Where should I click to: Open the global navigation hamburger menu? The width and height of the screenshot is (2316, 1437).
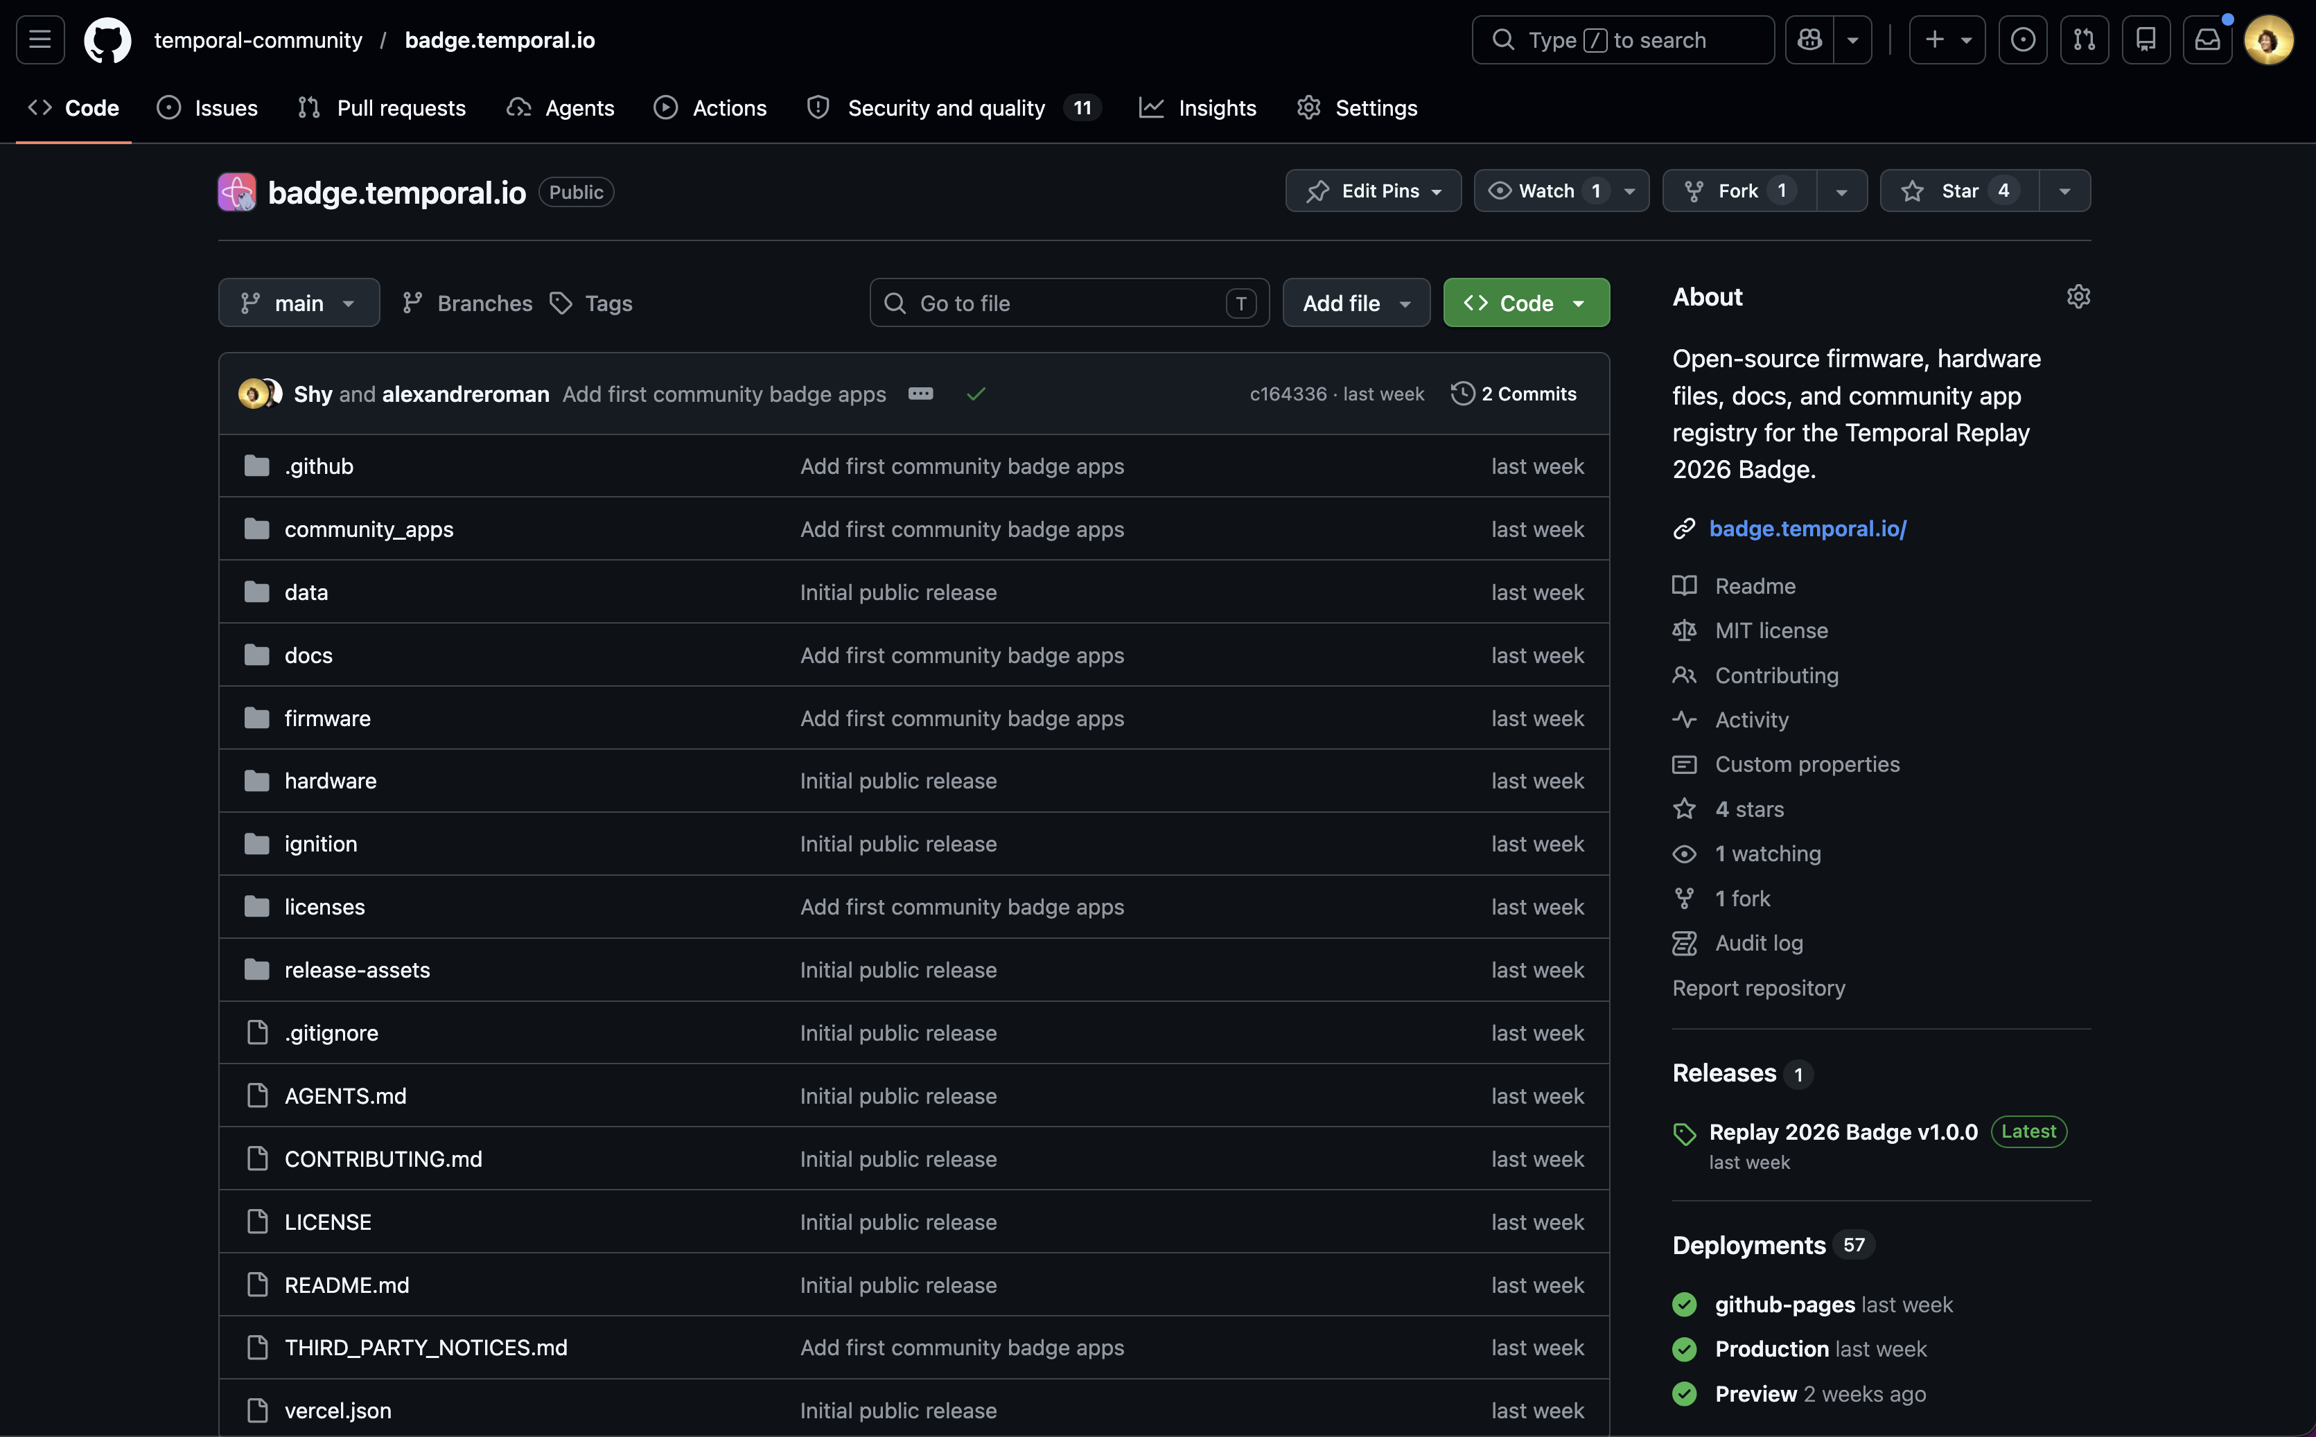click(40, 40)
